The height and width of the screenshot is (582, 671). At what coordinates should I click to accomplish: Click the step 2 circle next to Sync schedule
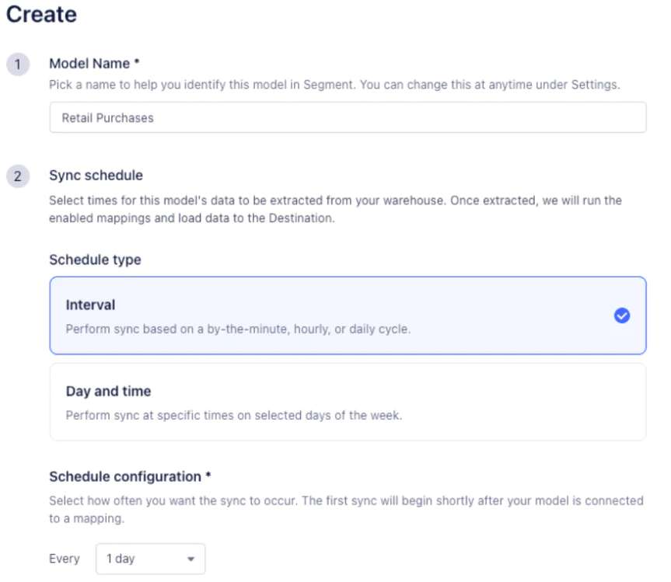click(17, 176)
